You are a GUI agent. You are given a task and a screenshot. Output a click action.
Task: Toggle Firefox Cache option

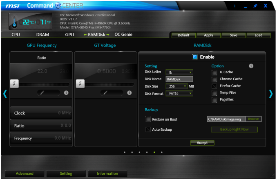pyautogui.click(x=214, y=86)
